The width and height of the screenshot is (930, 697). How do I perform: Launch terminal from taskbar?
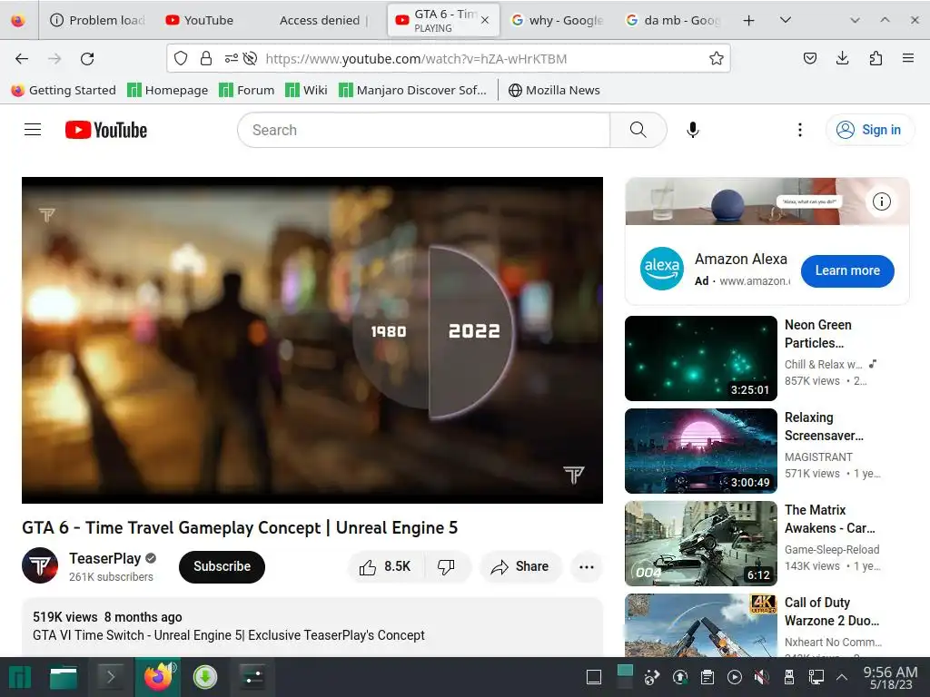click(x=110, y=677)
